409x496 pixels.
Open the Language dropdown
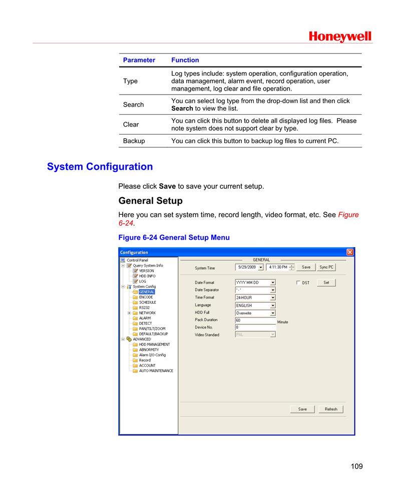[273, 306]
